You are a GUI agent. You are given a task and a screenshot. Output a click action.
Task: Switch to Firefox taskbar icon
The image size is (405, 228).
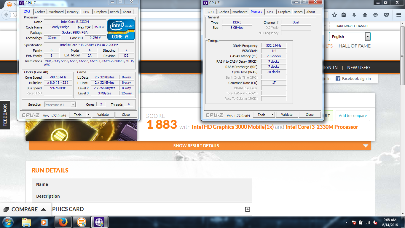point(63,222)
